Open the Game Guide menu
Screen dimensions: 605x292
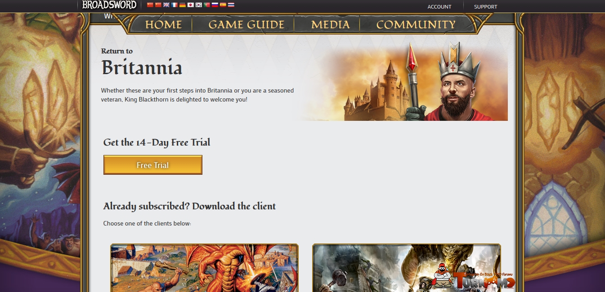pyautogui.click(x=246, y=25)
